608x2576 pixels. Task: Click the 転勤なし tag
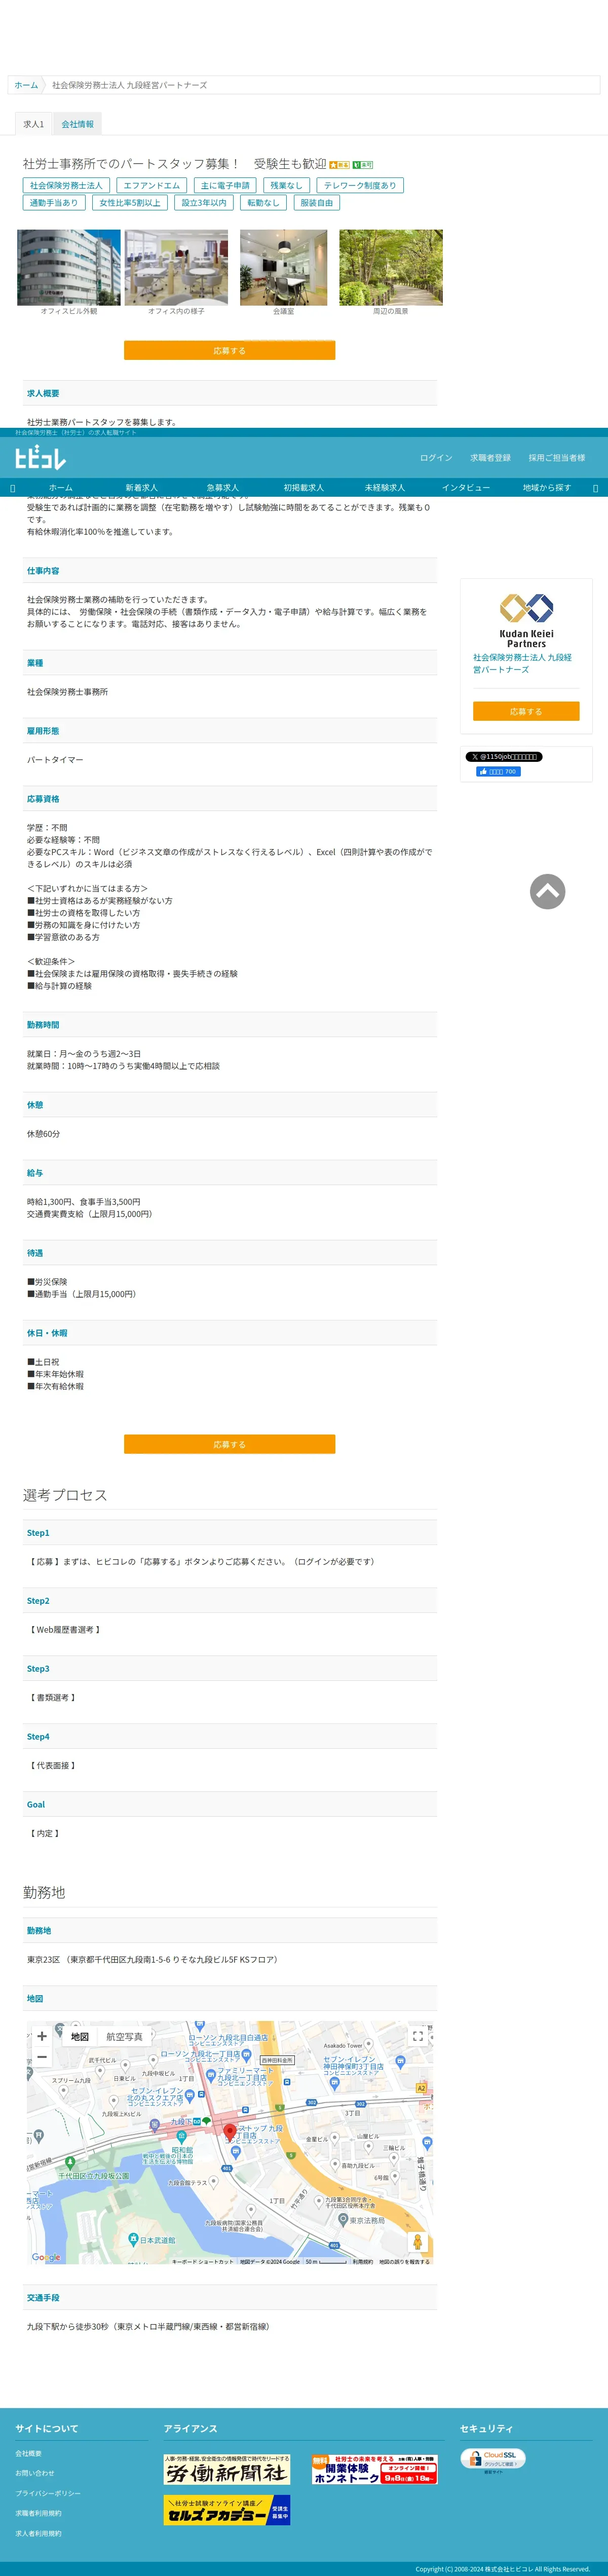[264, 203]
